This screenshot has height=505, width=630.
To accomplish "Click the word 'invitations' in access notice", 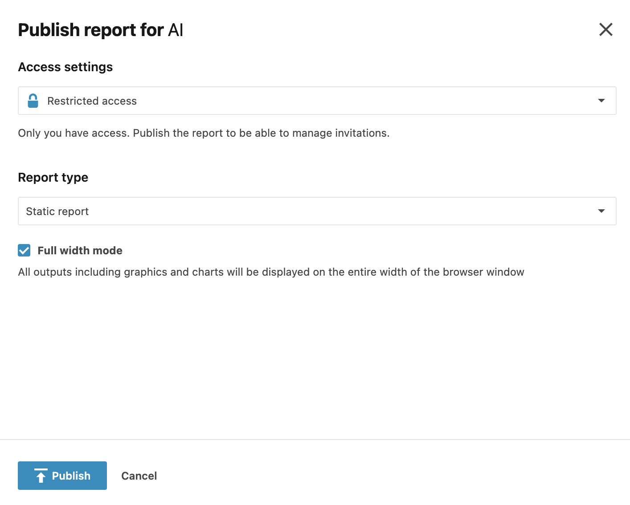I will 362,133.
